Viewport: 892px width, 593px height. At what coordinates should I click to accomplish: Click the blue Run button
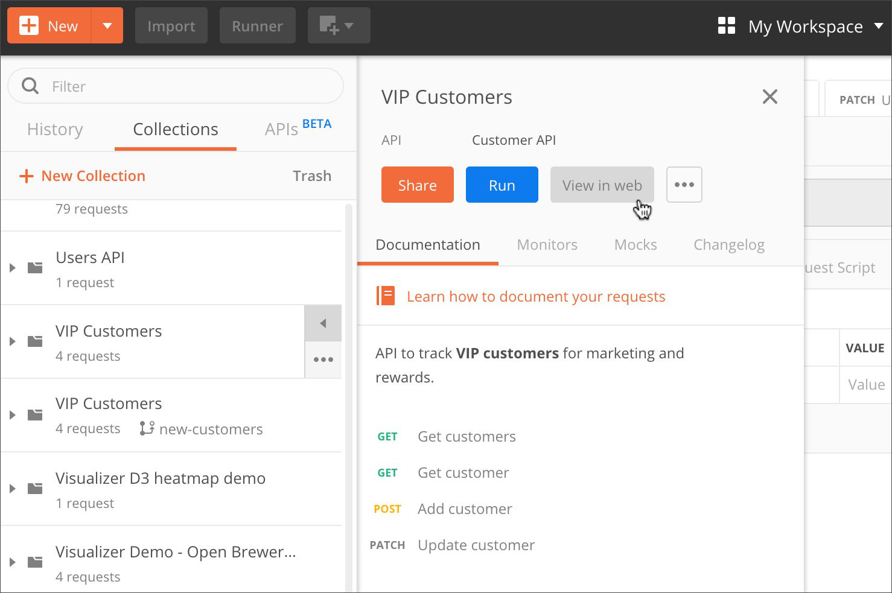(x=502, y=185)
